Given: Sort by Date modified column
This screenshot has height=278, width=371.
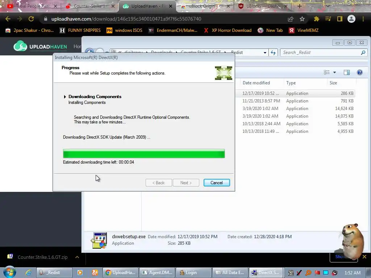Looking at the screenshot, I should [x=256, y=83].
